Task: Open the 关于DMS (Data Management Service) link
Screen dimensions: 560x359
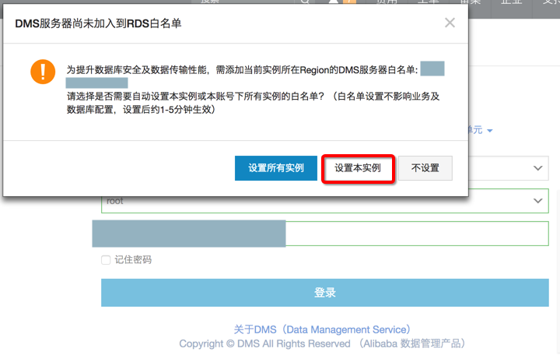Action: (322, 329)
